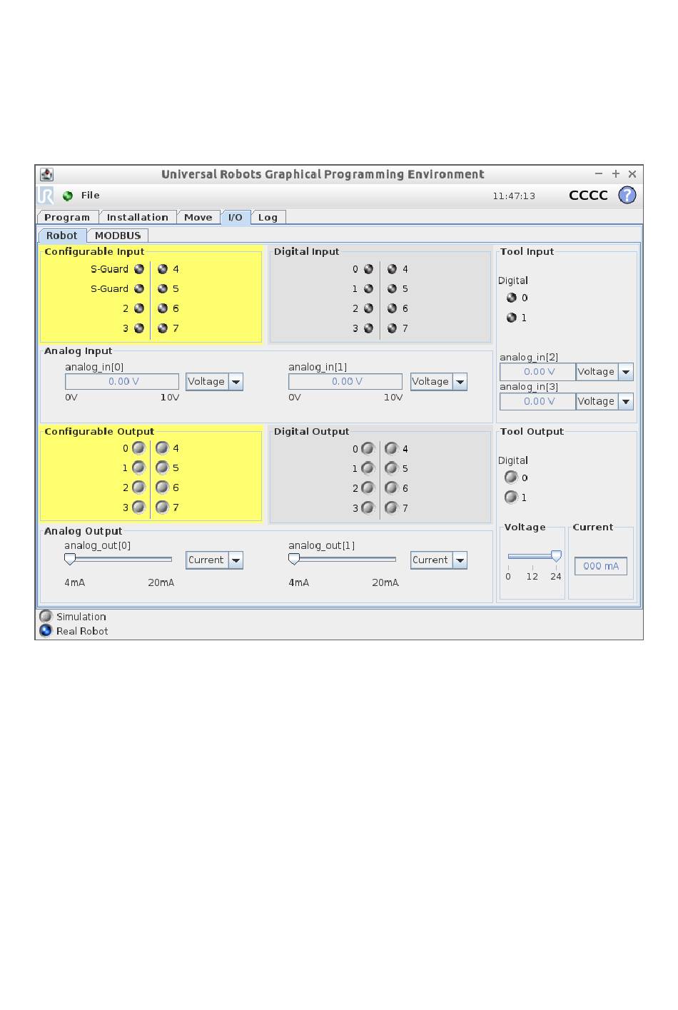
Task: Click the analog_in[2] value field
Action: (x=538, y=372)
